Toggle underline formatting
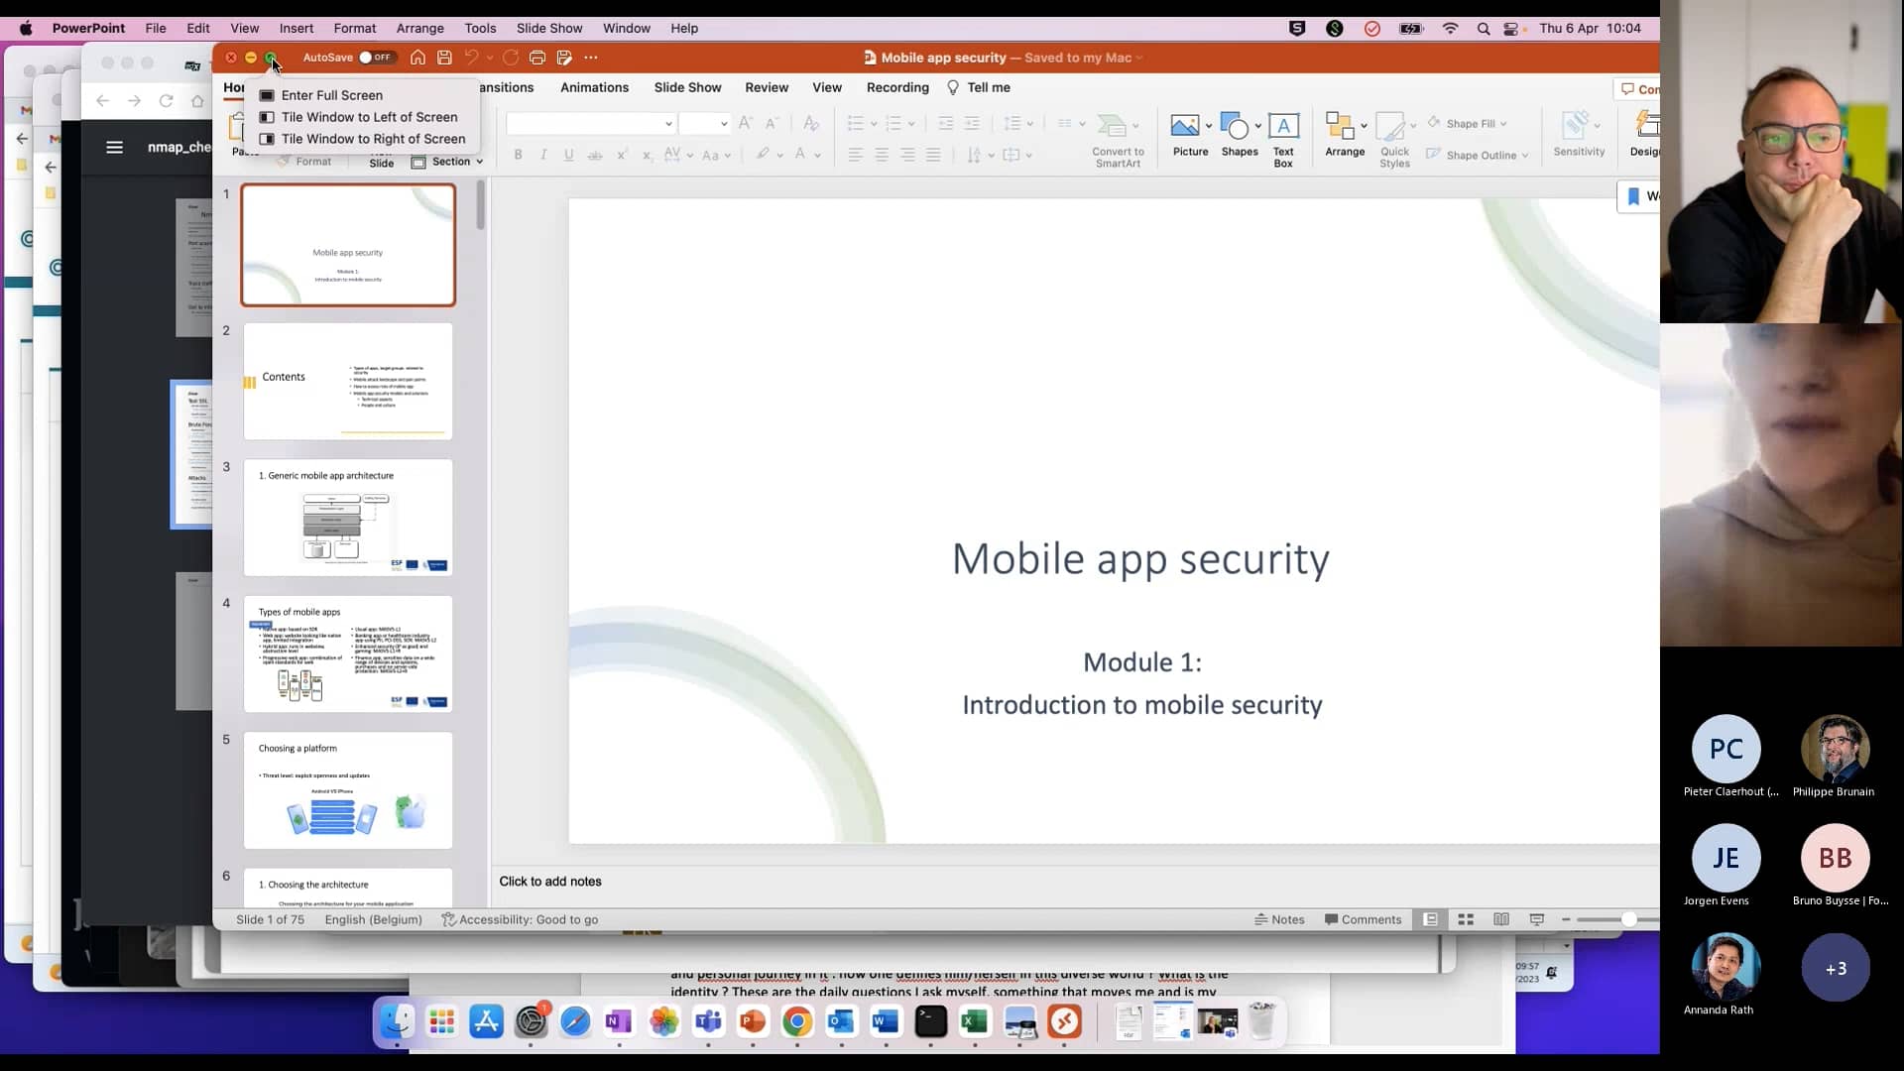Screen dimensions: 1904x1071 click(567, 155)
